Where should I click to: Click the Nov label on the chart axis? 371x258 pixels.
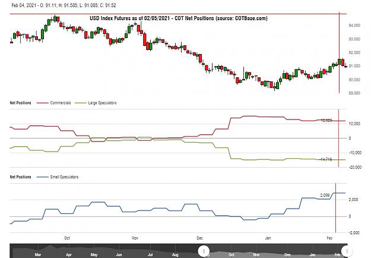(135, 238)
